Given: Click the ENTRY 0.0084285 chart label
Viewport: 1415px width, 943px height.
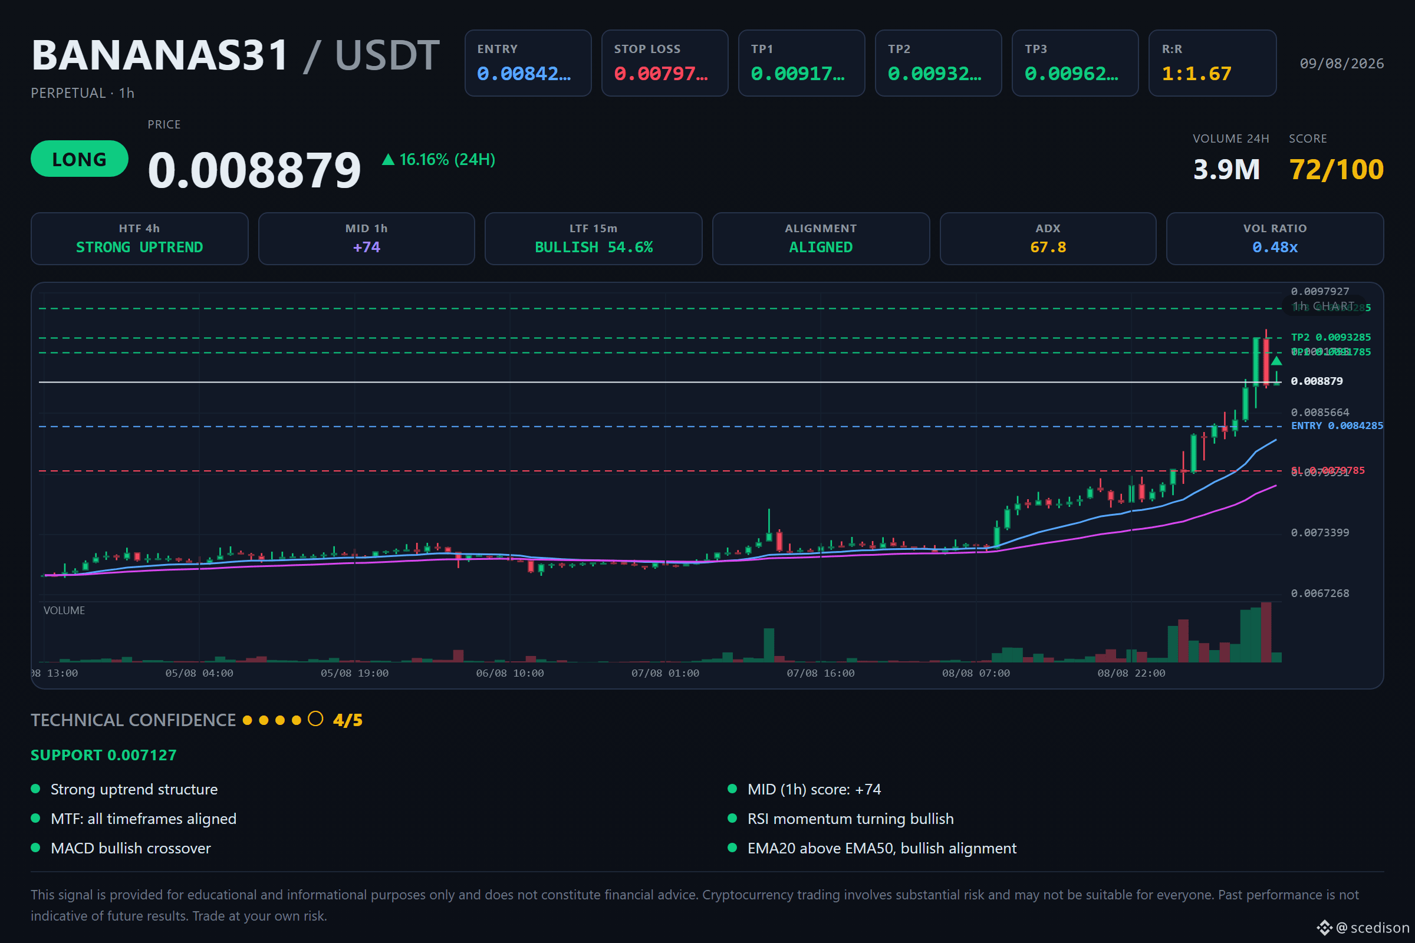Looking at the screenshot, I should 1337,426.
